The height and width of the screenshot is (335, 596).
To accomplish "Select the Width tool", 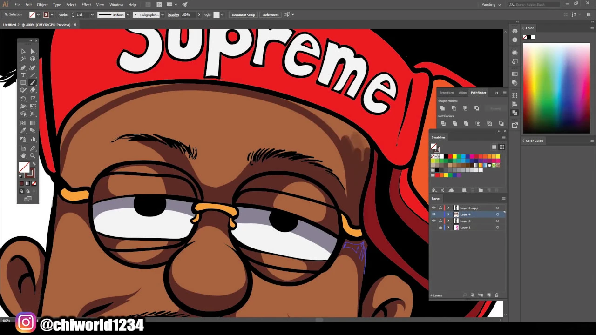I will click(23, 107).
